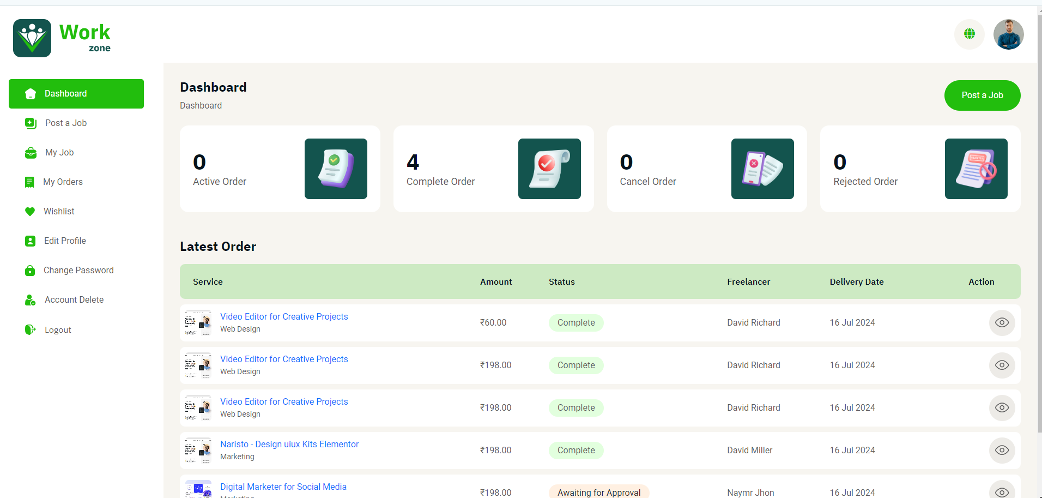View the Digital Marketer order details
Image resolution: width=1042 pixels, height=498 pixels.
coord(1002,491)
